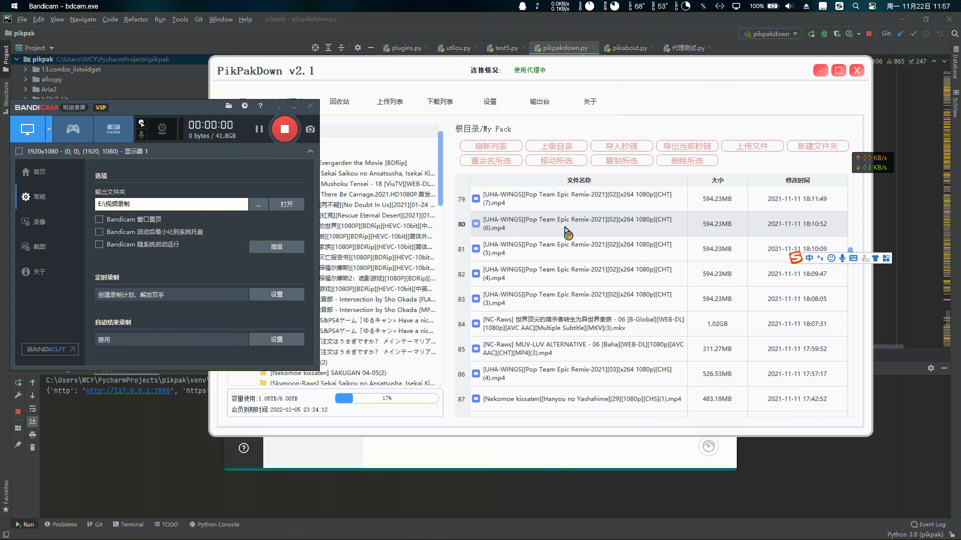Open PyCharm Search Everywhere magnifier icon

point(955,33)
